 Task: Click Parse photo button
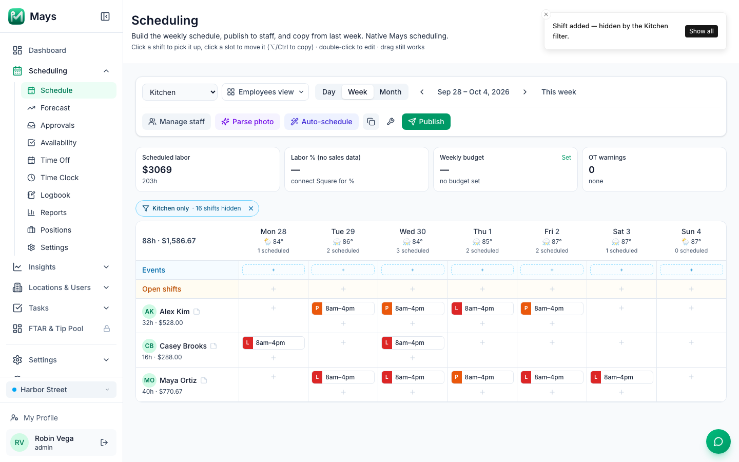coord(247,122)
